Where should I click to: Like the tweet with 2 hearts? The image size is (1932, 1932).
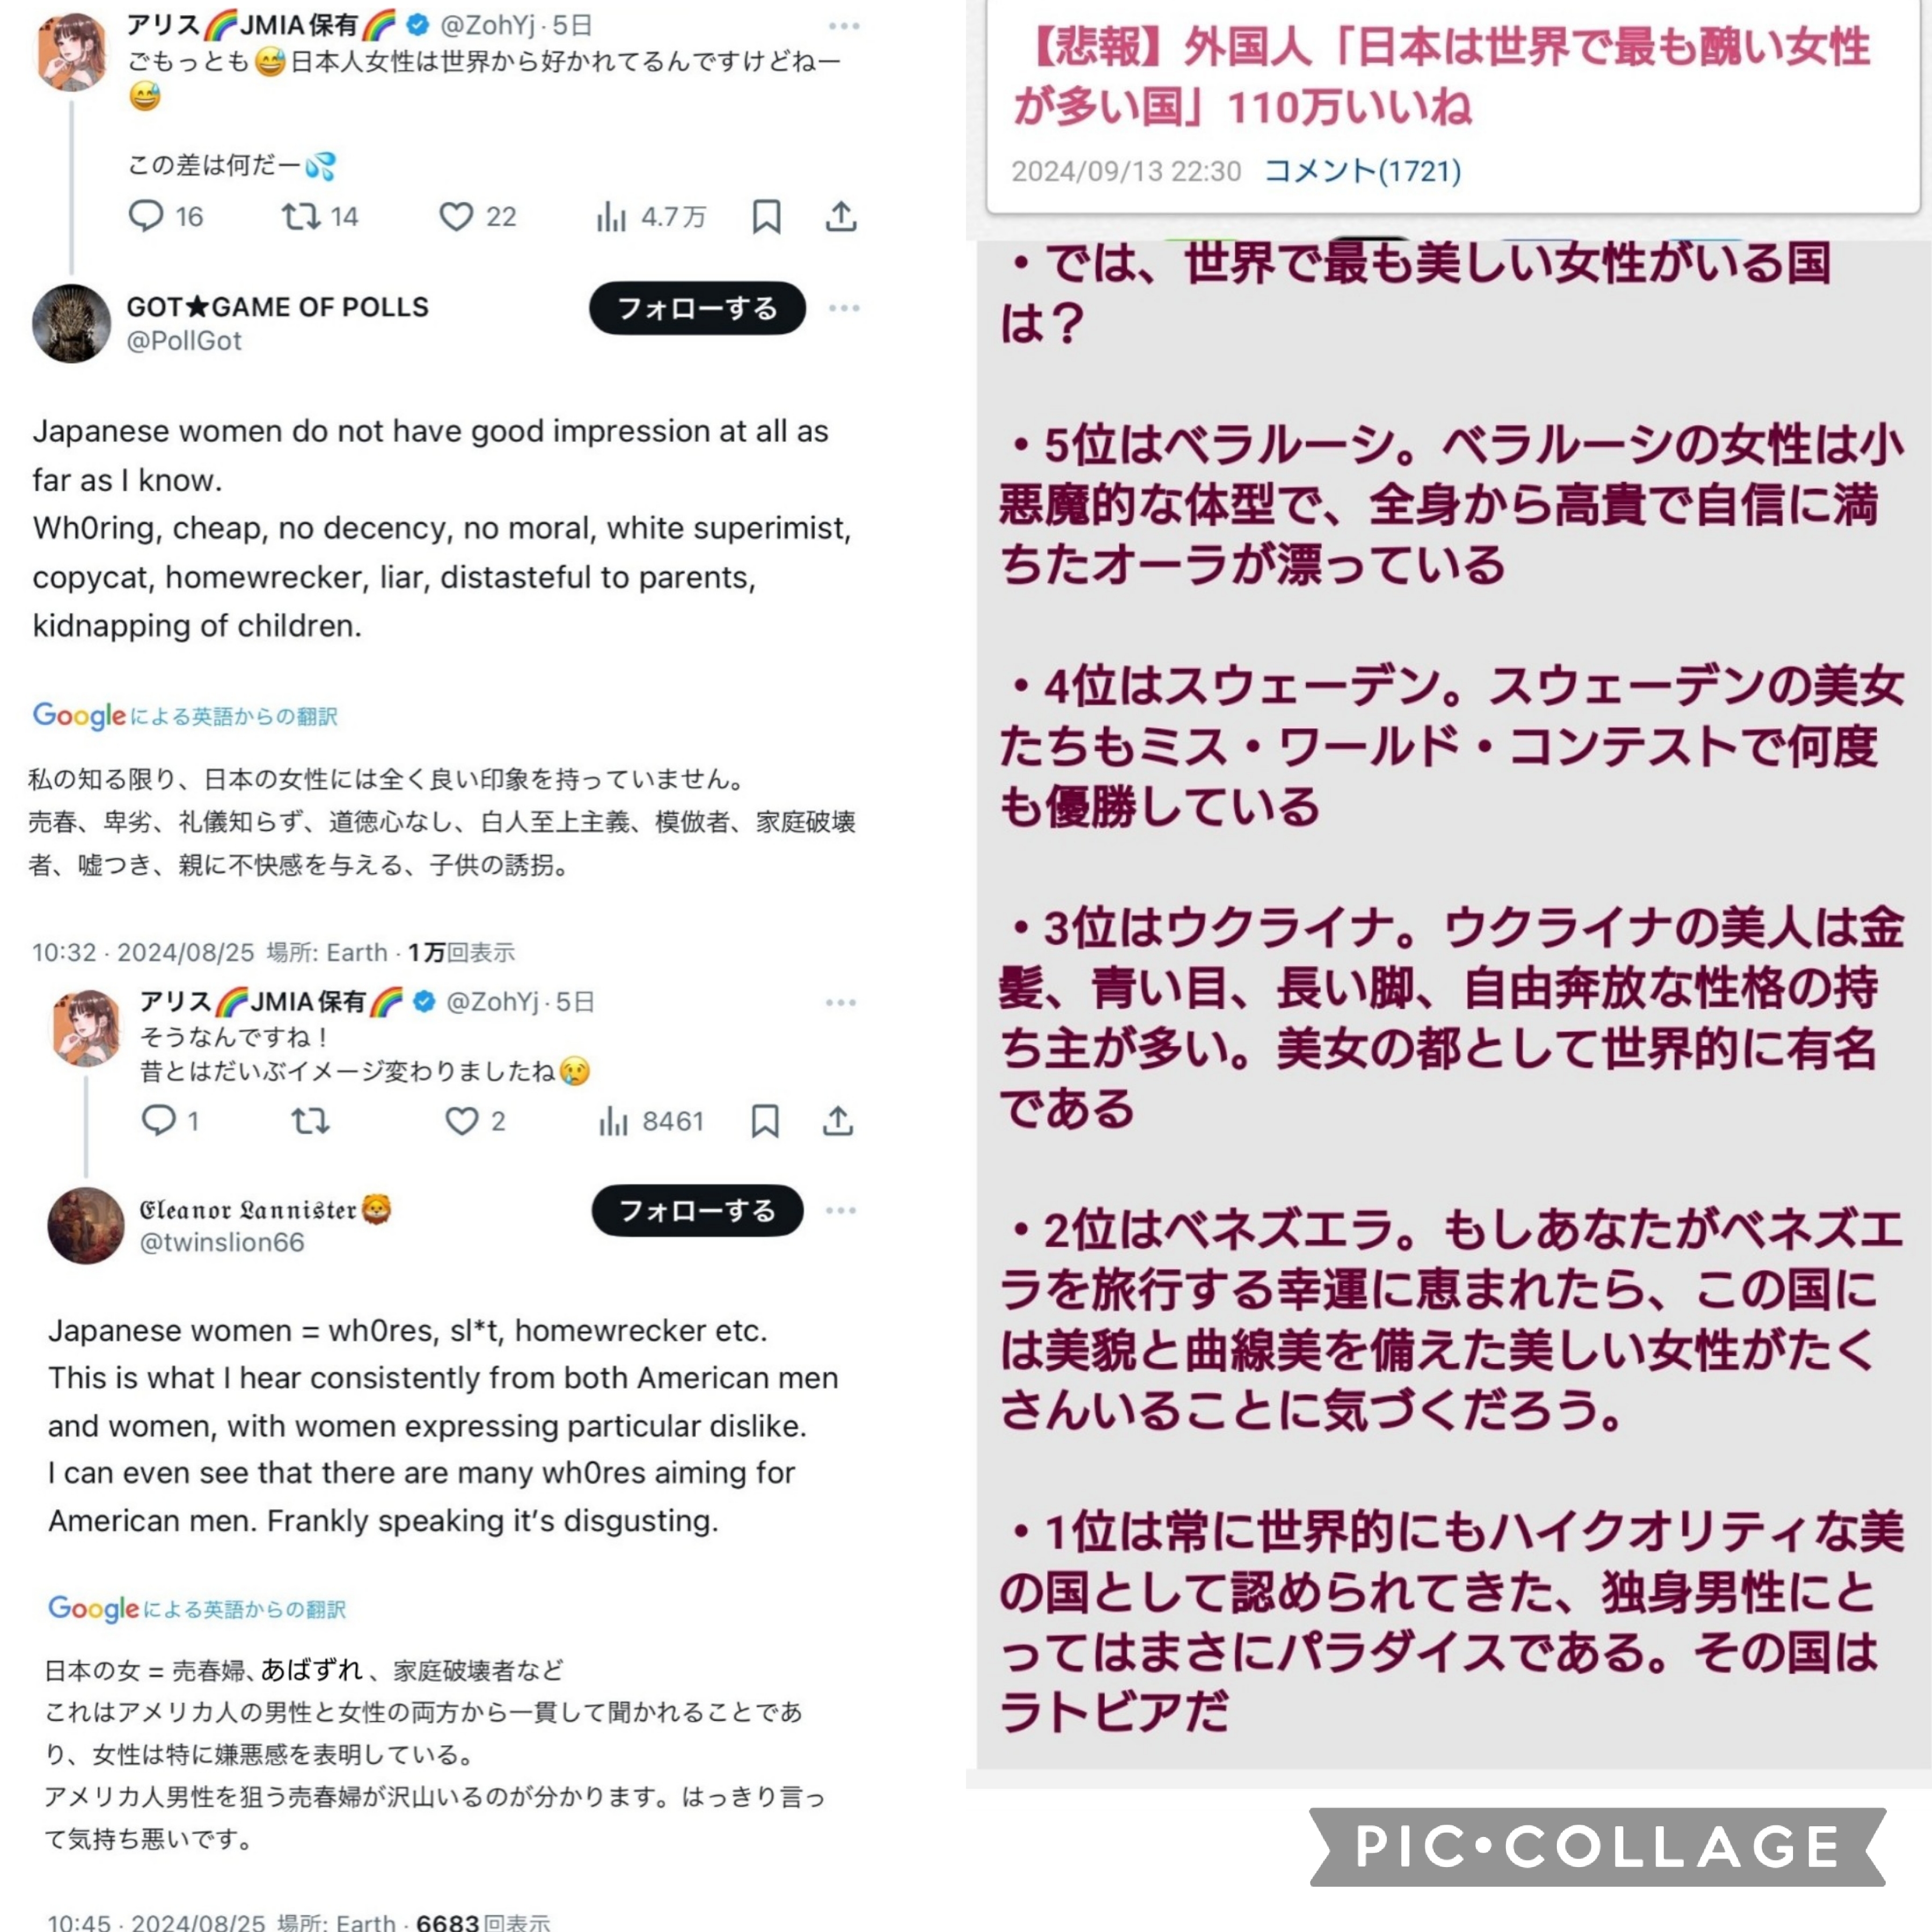(x=475, y=1121)
